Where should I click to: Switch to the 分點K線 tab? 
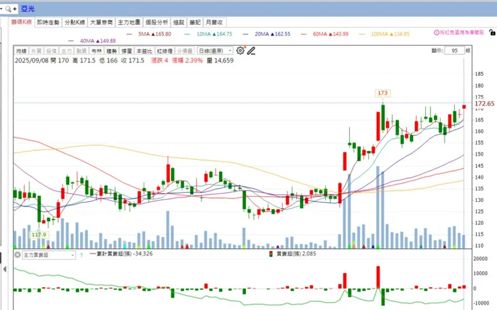point(75,23)
